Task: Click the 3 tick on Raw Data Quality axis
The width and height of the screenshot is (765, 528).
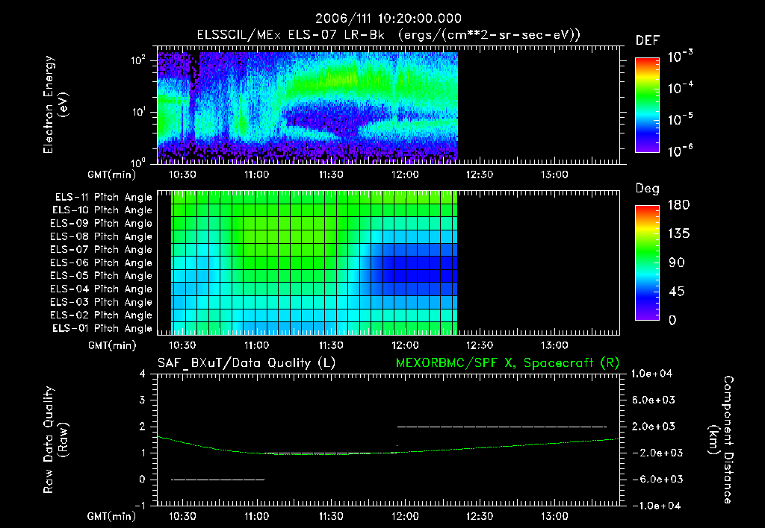Action: pos(143,400)
